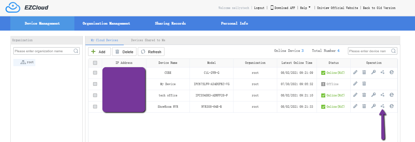415x142 pixels.
Task: Click the Refresh button
Action: [151, 52]
